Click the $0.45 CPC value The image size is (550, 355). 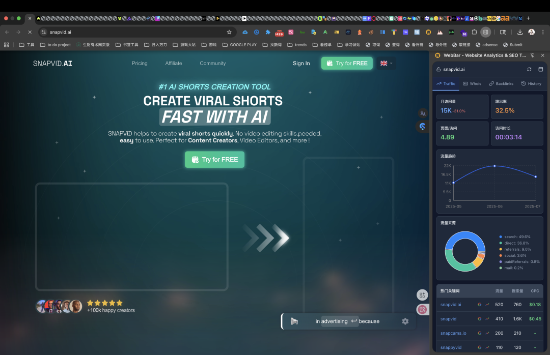[535, 319]
